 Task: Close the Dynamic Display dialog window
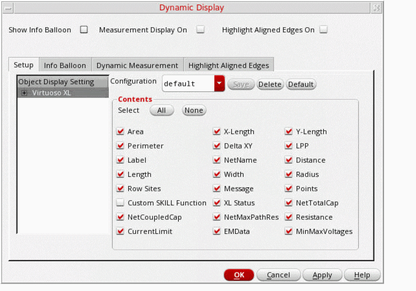(376, 8)
